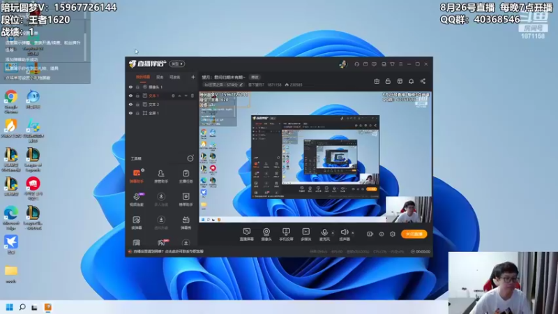Image resolution: width=558 pixels, height=314 pixels.
Task: Click the user avatar in title bar
Action: coord(343,64)
